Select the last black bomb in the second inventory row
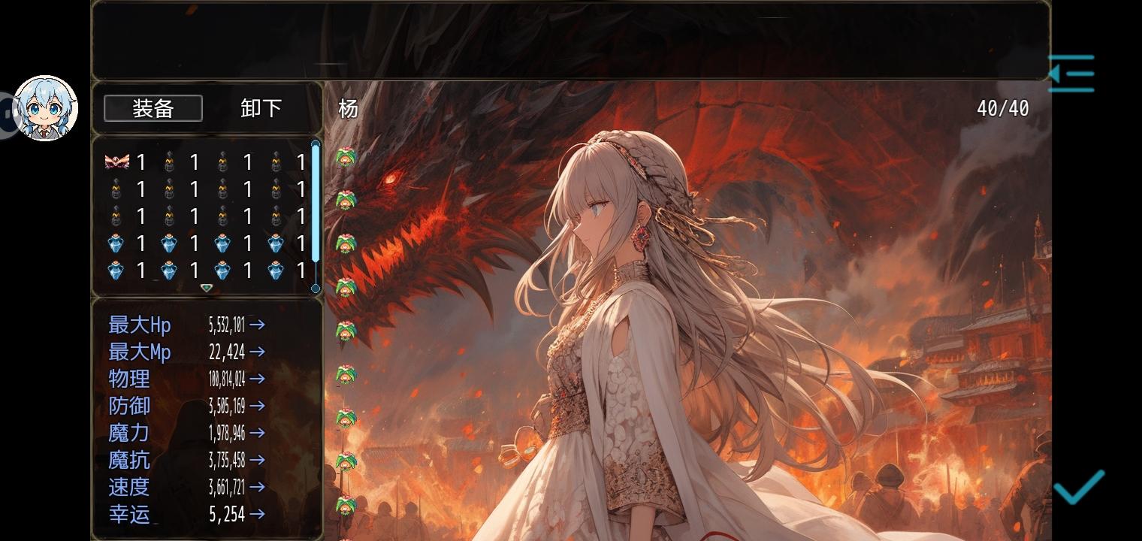1142x541 pixels. (276, 189)
